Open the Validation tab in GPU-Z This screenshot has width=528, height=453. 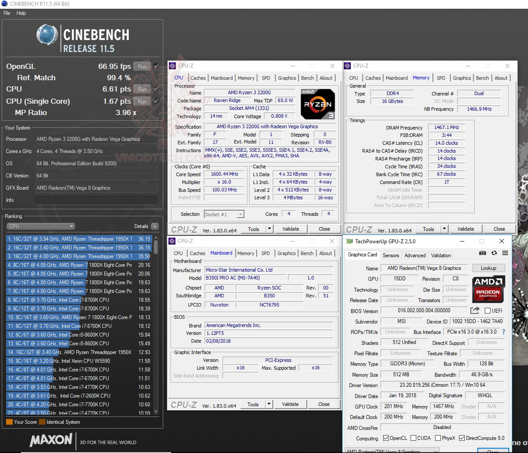[441, 255]
